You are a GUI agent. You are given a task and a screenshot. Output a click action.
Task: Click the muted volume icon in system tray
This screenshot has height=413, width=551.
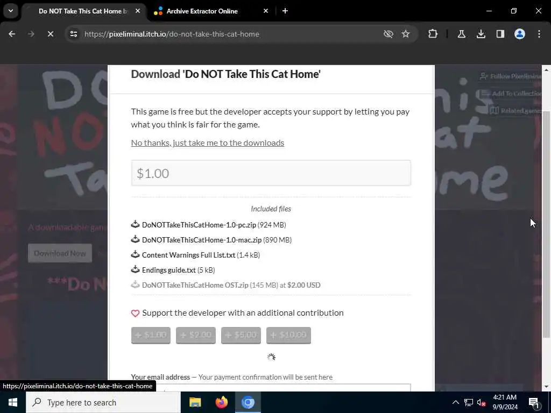pyautogui.click(x=481, y=402)
